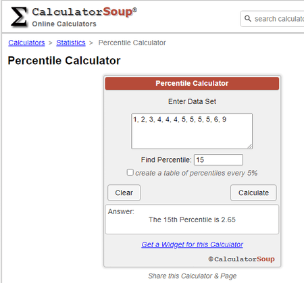Click the magnifying glass search icon

248,18
